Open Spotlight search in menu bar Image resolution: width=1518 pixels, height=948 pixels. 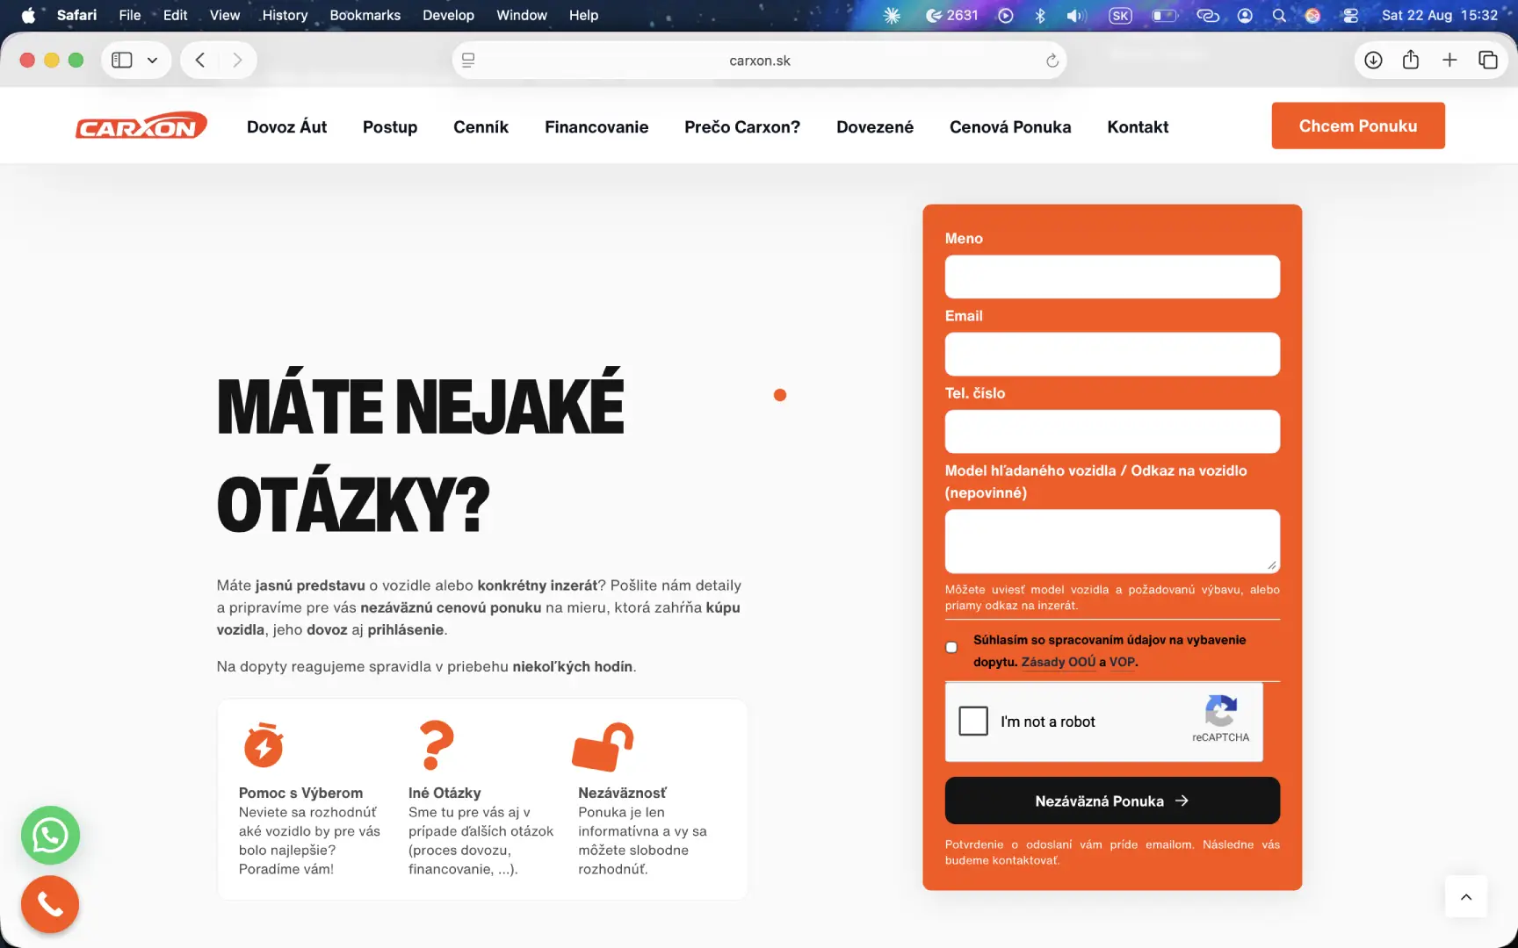(x=1279, y=15)
